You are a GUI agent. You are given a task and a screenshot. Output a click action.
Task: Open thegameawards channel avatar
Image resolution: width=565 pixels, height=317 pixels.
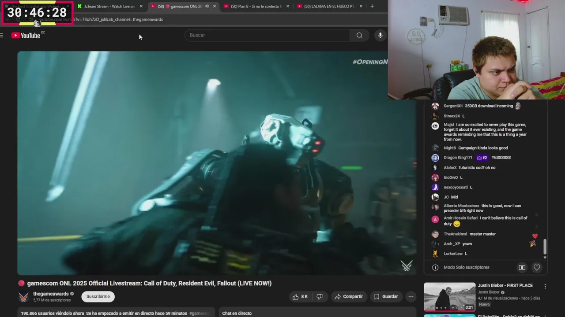pos(23,297)
